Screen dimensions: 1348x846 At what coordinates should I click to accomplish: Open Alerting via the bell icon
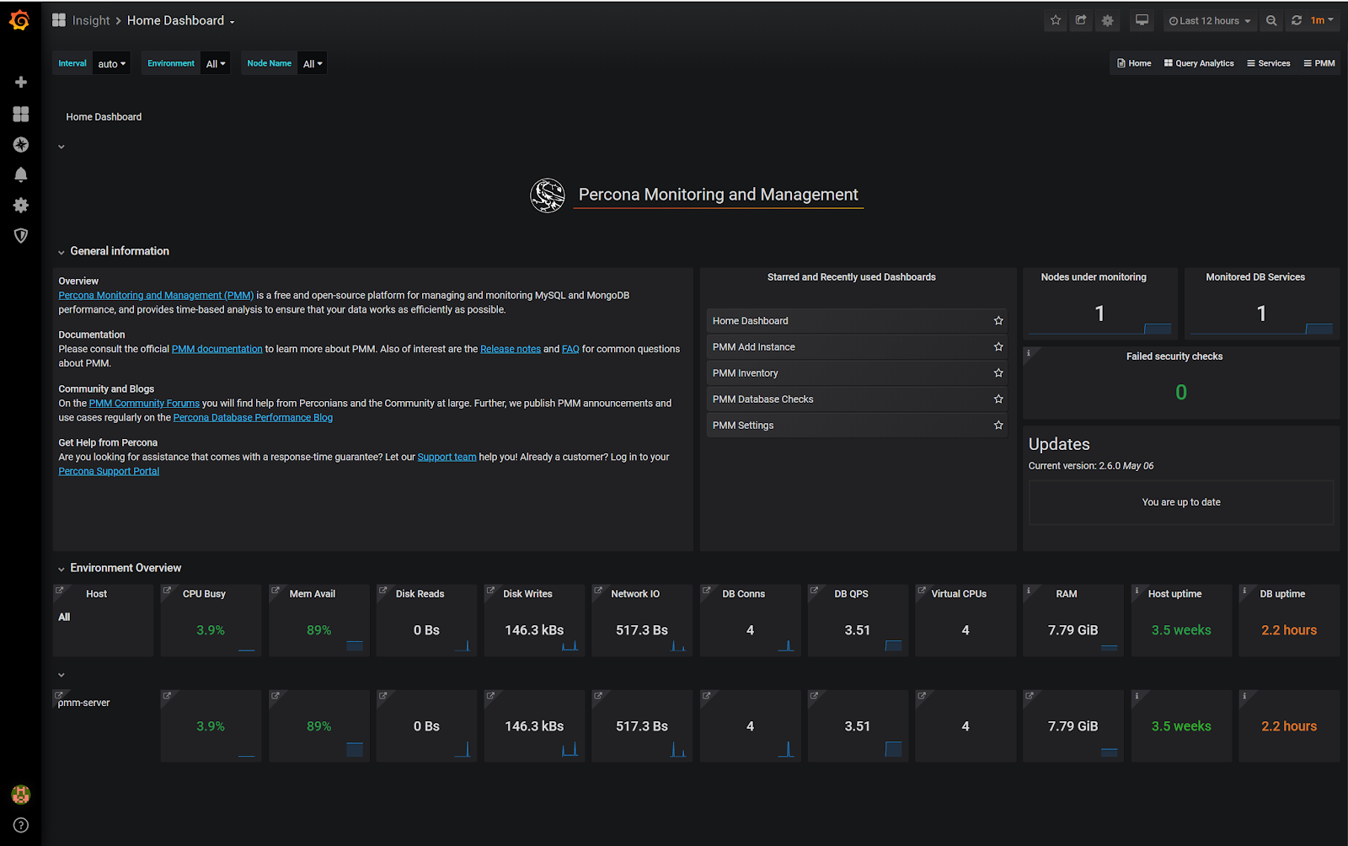click(20, 174)
